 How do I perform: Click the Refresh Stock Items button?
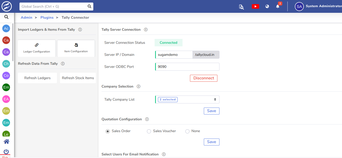click(x=78, y=78)
